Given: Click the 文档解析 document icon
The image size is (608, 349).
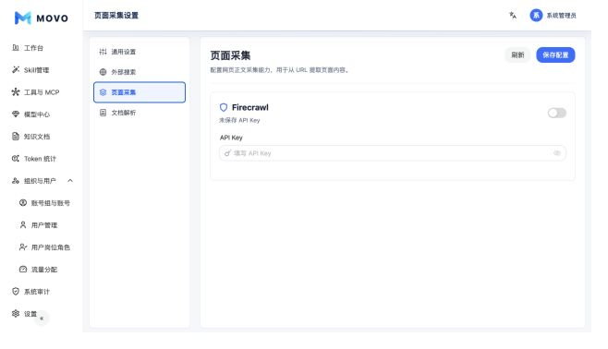Looking at the screenshot, I should 103,113.
